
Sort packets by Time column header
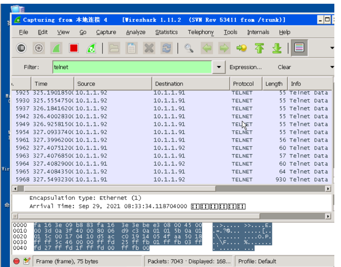(53, 84)
